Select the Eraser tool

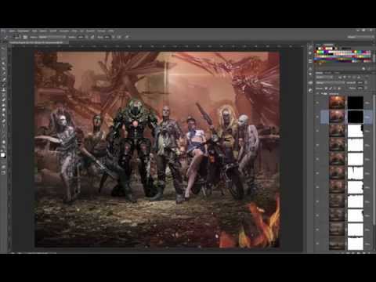(x=4, y=100)
